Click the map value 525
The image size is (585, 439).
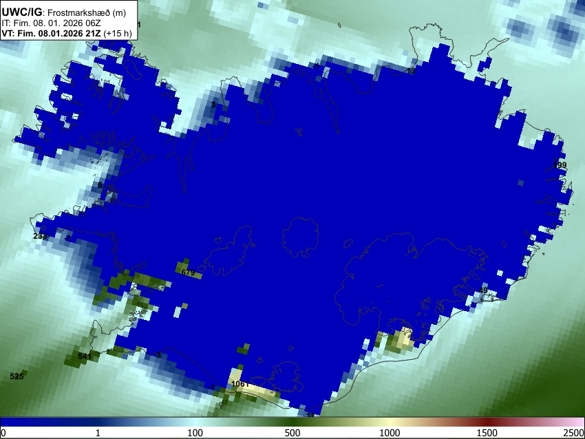coord(17,376)
